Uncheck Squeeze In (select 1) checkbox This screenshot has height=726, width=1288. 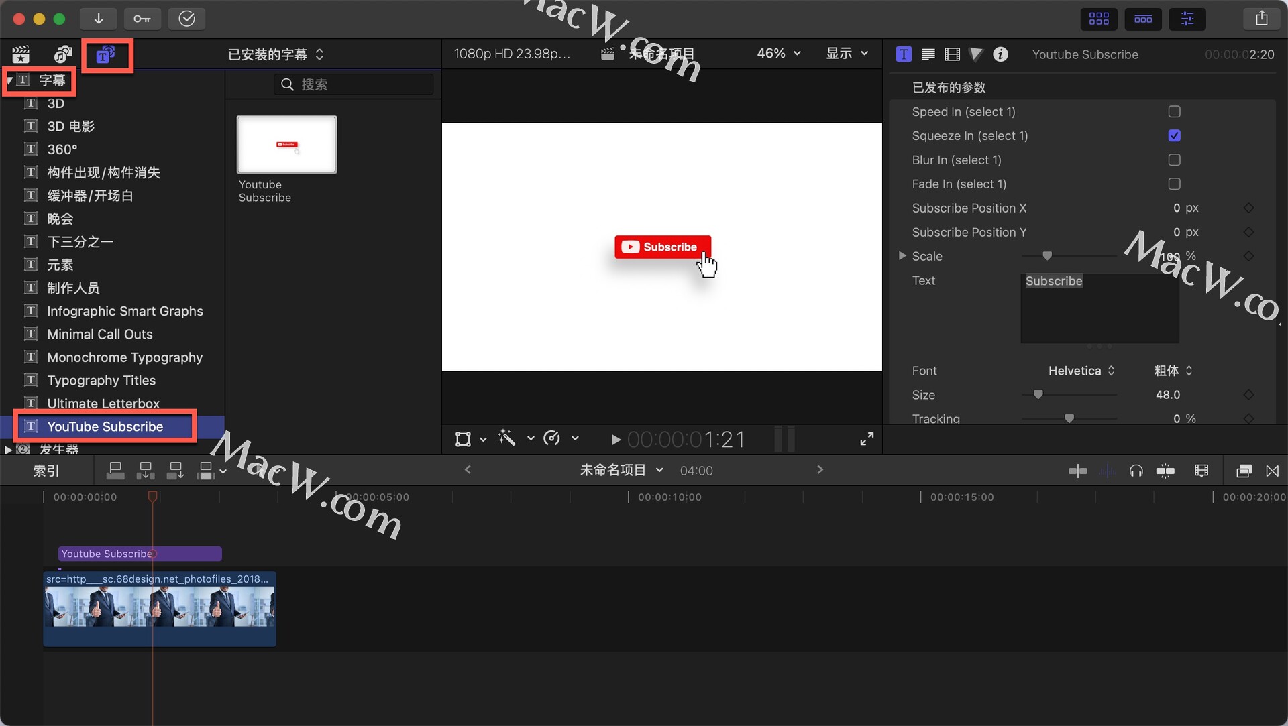coord(1174,135)
